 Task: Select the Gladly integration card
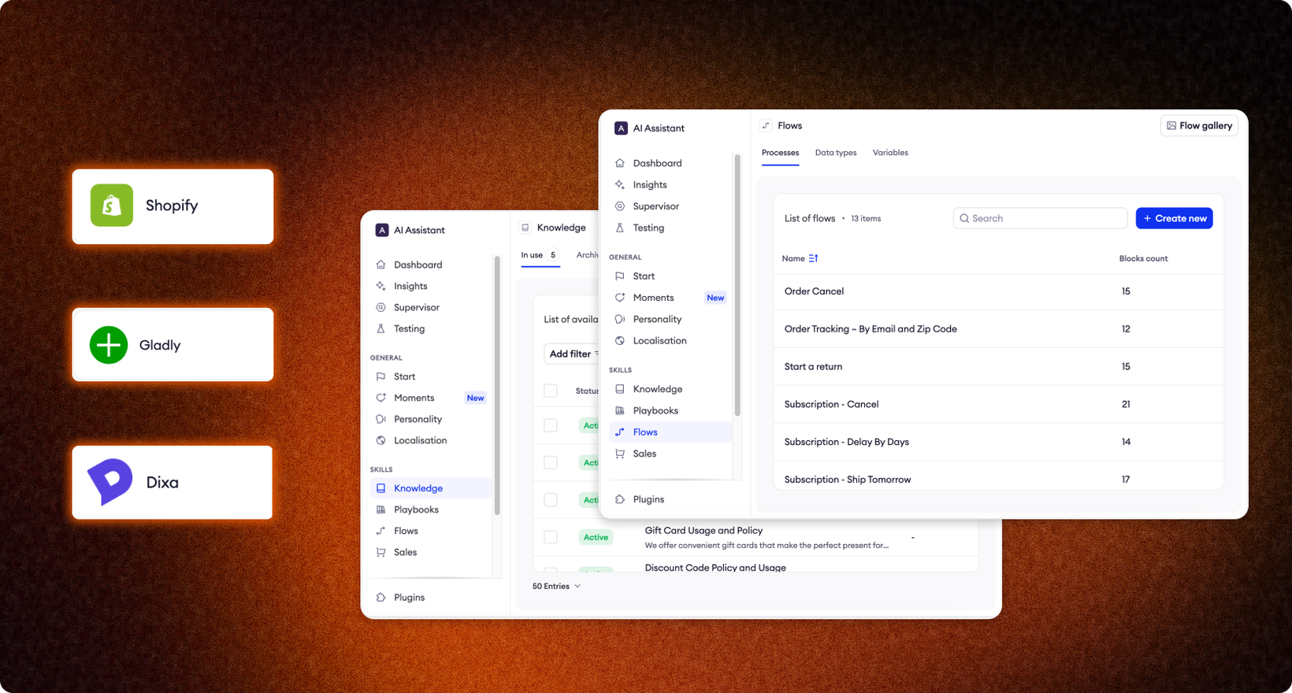[173, 345]
